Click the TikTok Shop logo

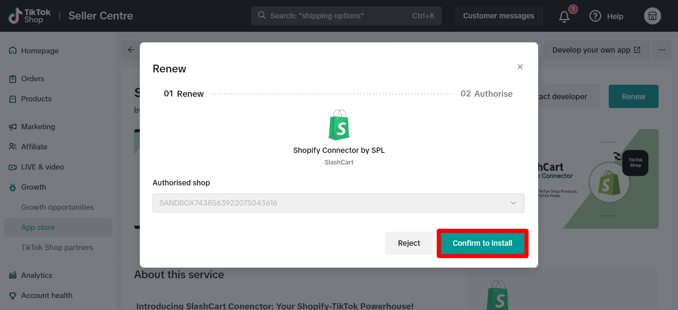(x=30, y=16)
